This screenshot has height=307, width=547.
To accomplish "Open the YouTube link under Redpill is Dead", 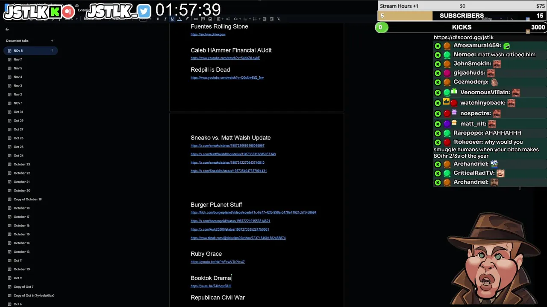I will click(227, 78).
